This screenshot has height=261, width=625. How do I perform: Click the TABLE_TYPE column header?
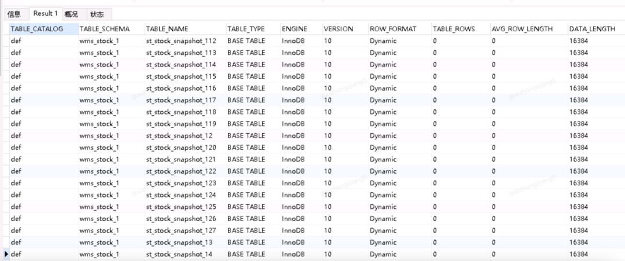[x=253, y=29]
